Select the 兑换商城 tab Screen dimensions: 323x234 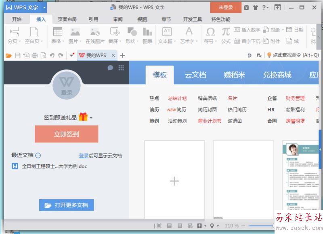(277, 75)
